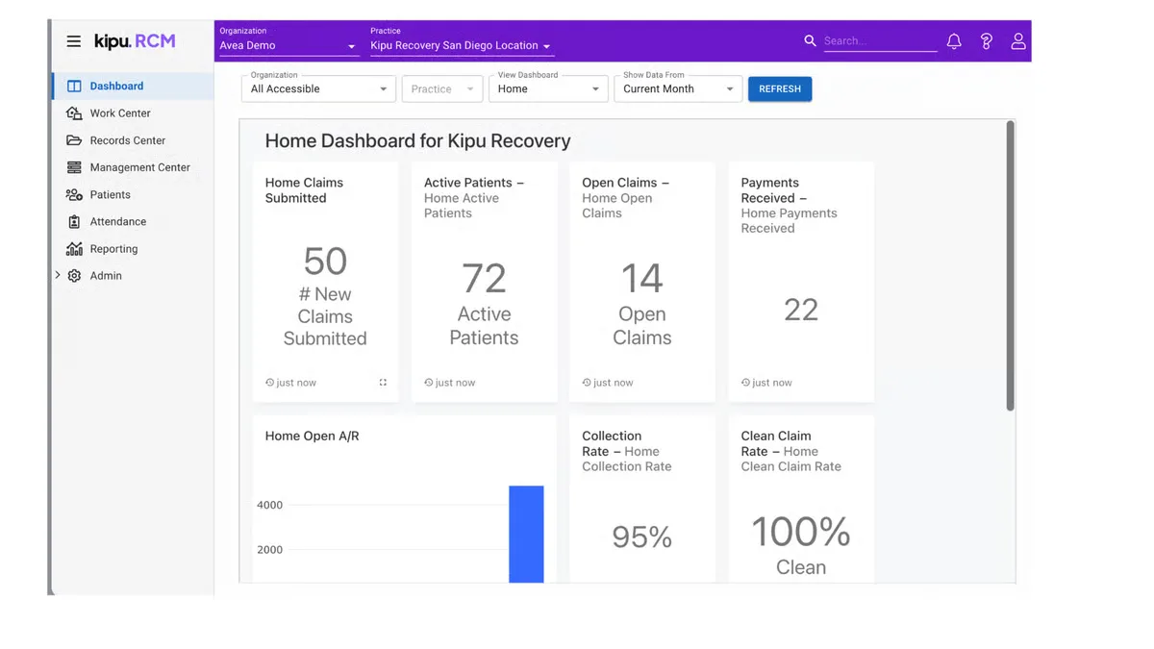Click the 4000 axis label in A/R chart
Viewport: 1154px width, 649px height.
click(x=269, y=505)
